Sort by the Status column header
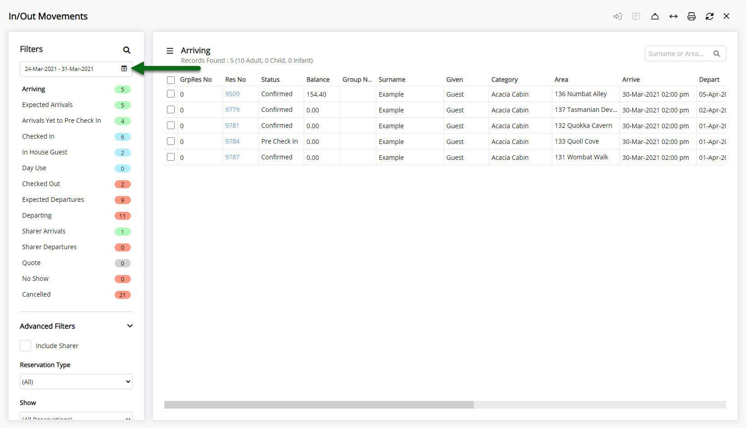This screenshot has height=428, width=746. (x=270, y=79)
